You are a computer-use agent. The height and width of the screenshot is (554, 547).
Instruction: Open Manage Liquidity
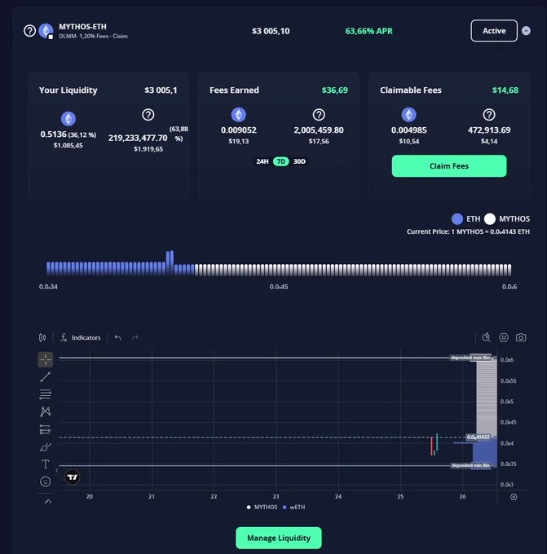tap(279, 538)
